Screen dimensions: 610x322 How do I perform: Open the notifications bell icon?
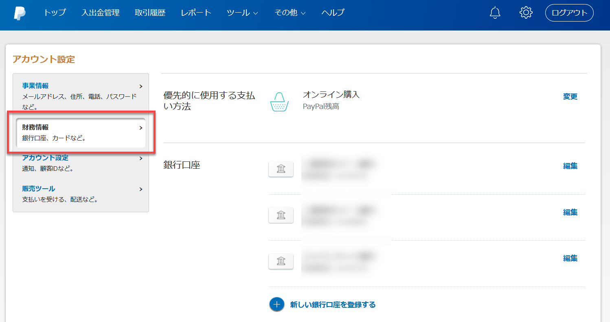click(495, 13)
